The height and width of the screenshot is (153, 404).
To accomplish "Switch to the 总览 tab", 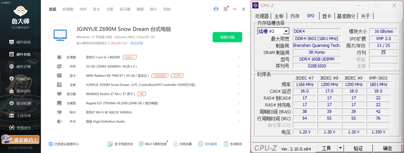I will 53,9.
